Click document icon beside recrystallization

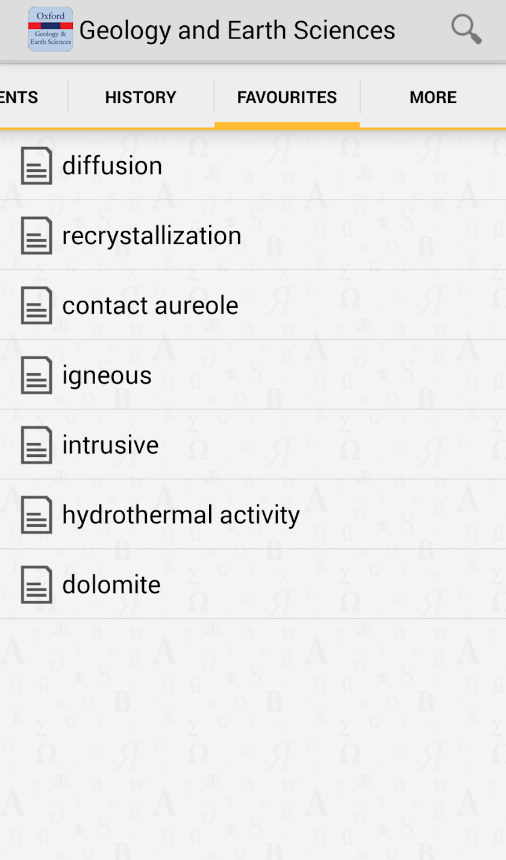pos(37,236)
